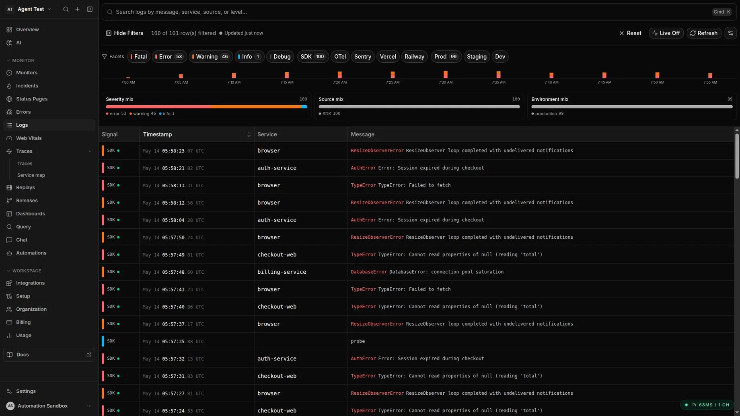This screenshot has width=740, height=416.
Task: Refresh the log list
Action: point(704,33)
